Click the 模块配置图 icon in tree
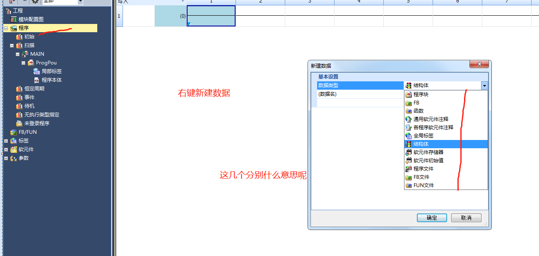Image resolution: width=539 pixels, height=256 pixels. click(14, 19)
